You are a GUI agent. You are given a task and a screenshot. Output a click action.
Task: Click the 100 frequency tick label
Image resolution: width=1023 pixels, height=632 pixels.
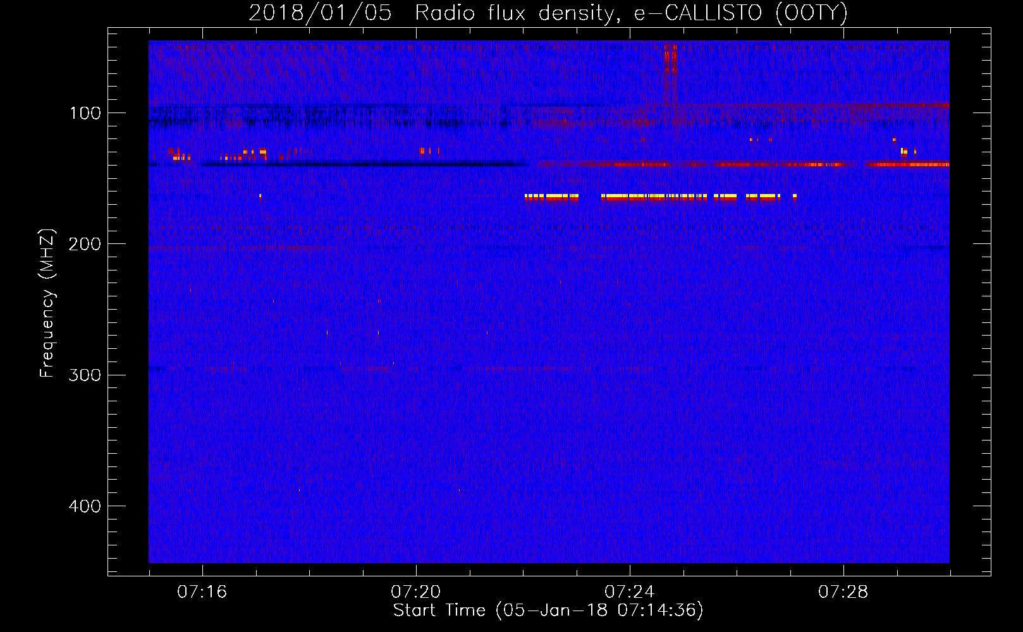[x=85, y=113]
